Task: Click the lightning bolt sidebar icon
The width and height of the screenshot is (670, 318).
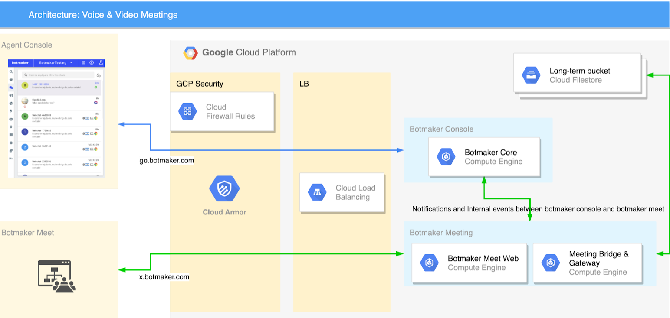Action: pyautogui.click(x=11, y=111)
